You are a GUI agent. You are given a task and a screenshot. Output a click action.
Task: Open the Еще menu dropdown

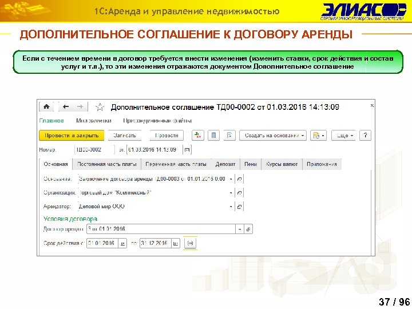point(343,135)
